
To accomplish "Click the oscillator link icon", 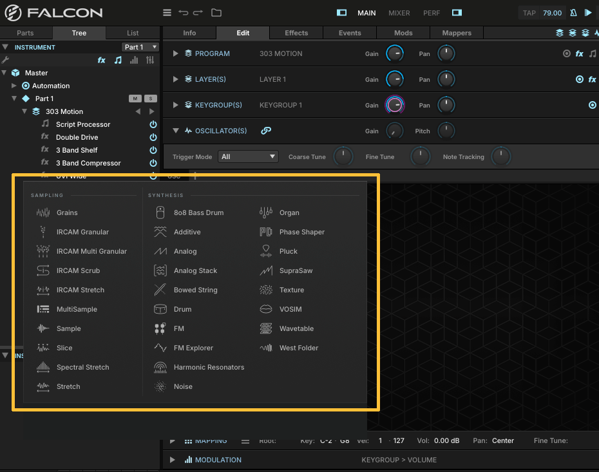I will click(x=266, y=131).
